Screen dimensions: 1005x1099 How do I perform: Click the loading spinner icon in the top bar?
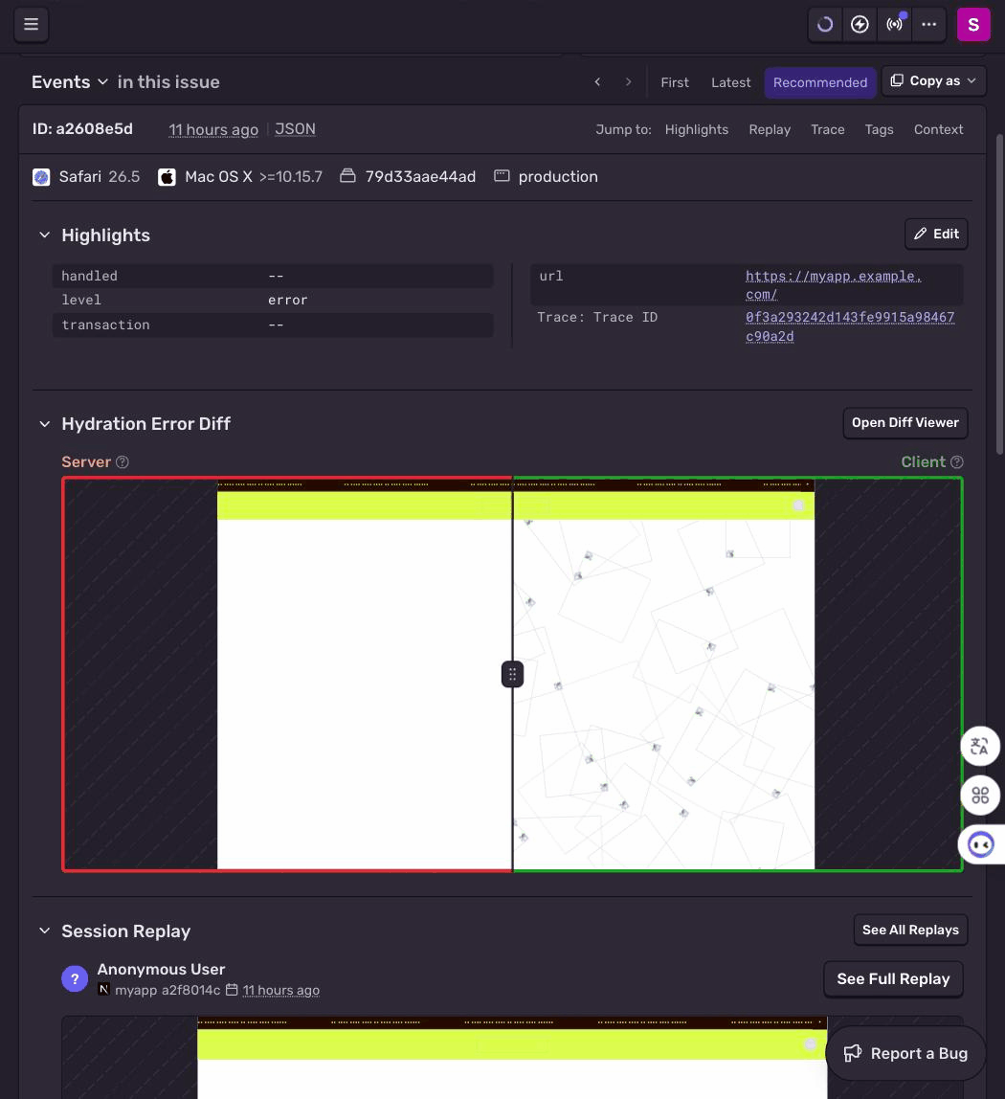(x=825, y=25)
